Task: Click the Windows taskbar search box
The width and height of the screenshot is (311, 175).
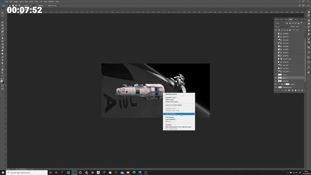Action: (27, 173)
